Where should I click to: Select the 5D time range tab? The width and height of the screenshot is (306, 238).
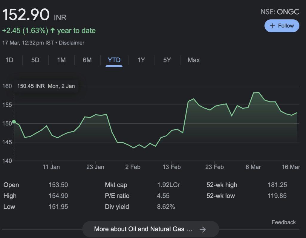[35, 60]
